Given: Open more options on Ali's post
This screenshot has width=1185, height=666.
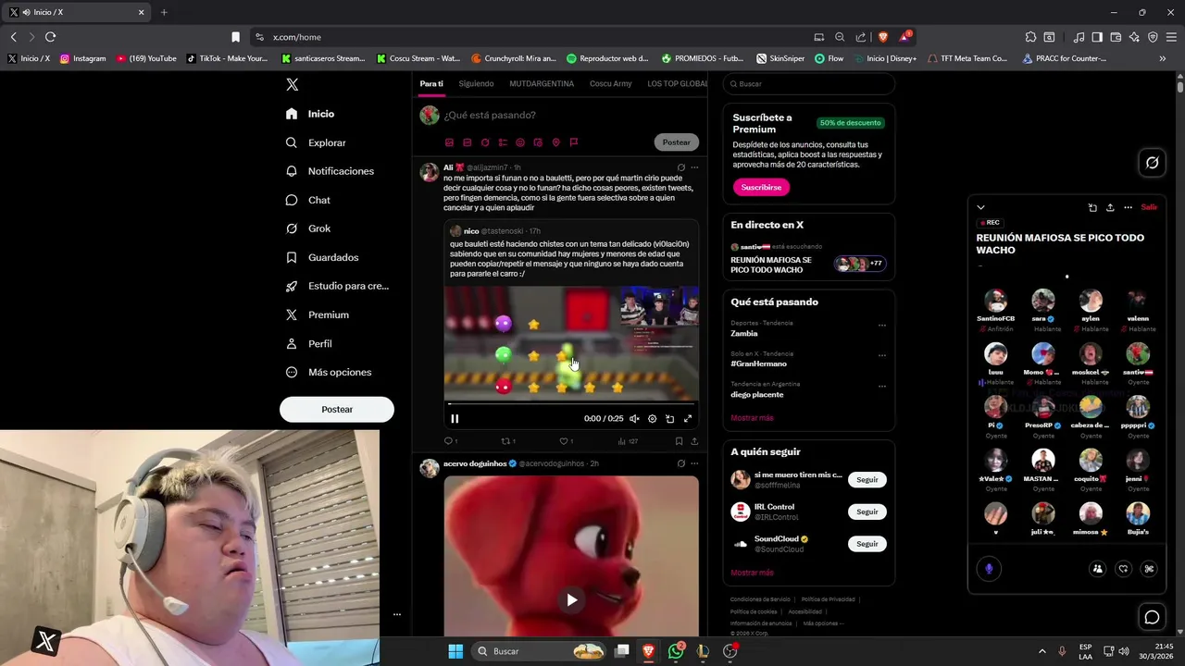Looking at the screenshot, I should 694,167.
